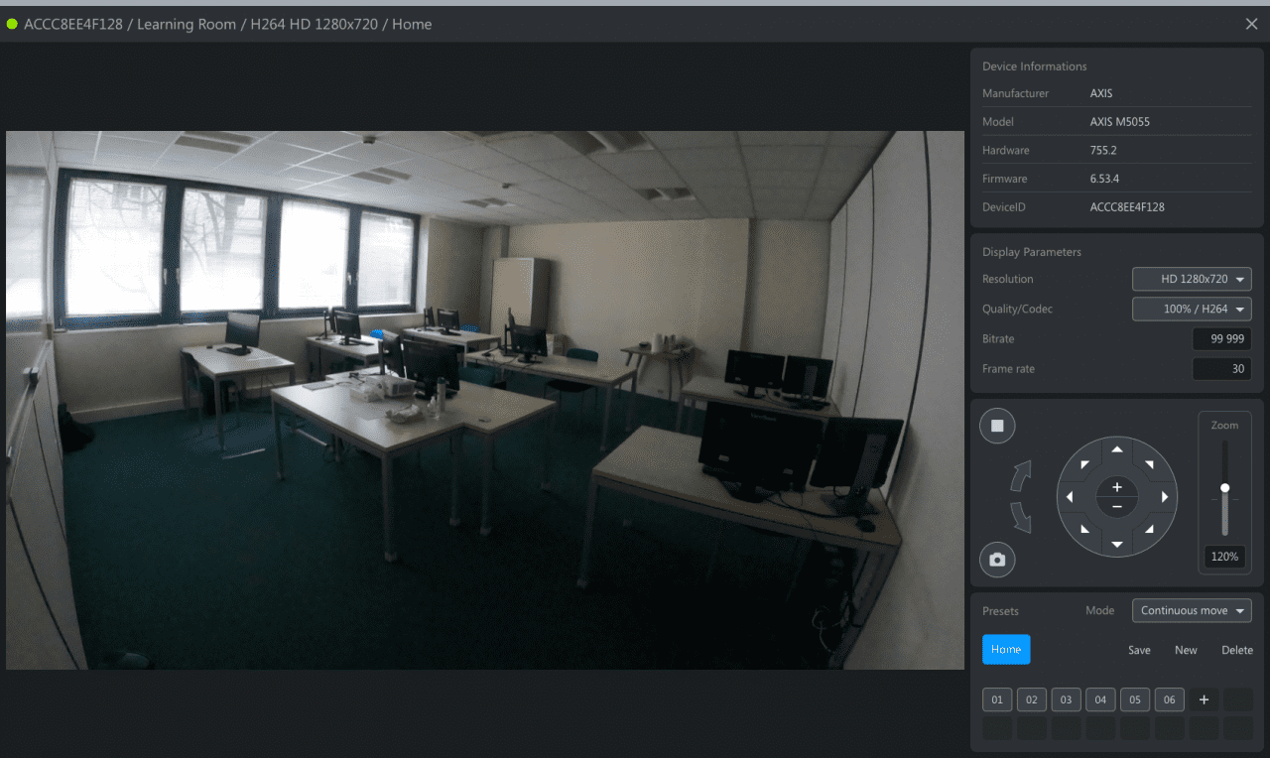Screen dimensions: 1270x758
Task: Go to the Home preset
Action: click(1006, 650)
